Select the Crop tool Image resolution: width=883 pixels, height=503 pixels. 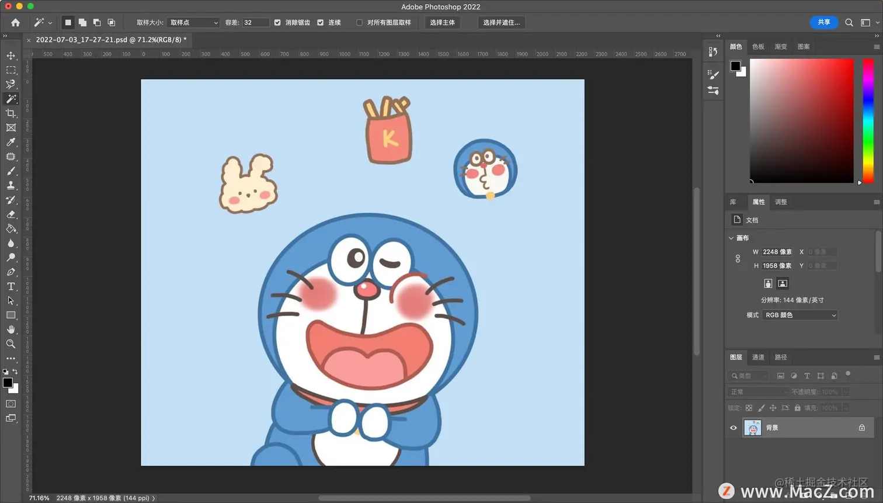(11, 113)
